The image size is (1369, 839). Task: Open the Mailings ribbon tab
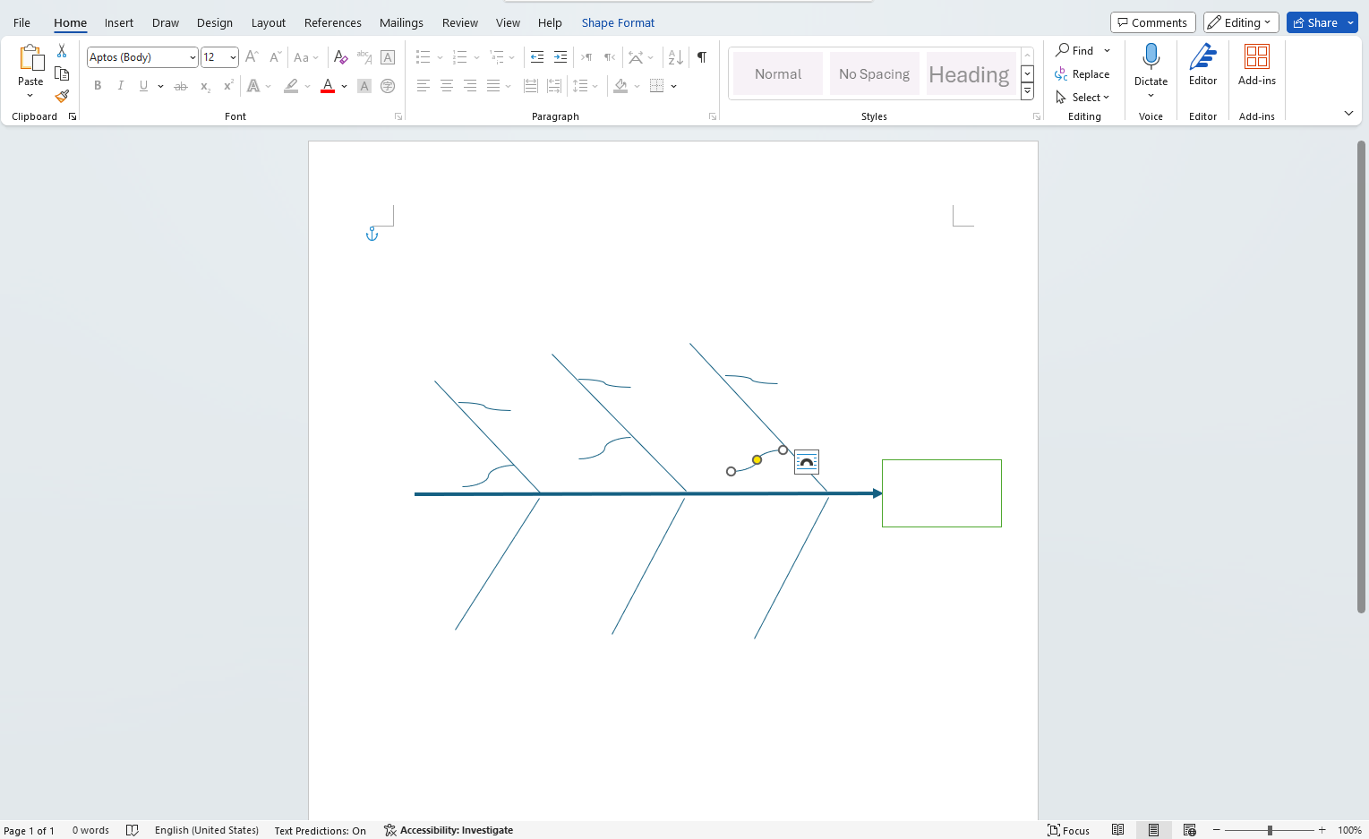click(401, 22)
